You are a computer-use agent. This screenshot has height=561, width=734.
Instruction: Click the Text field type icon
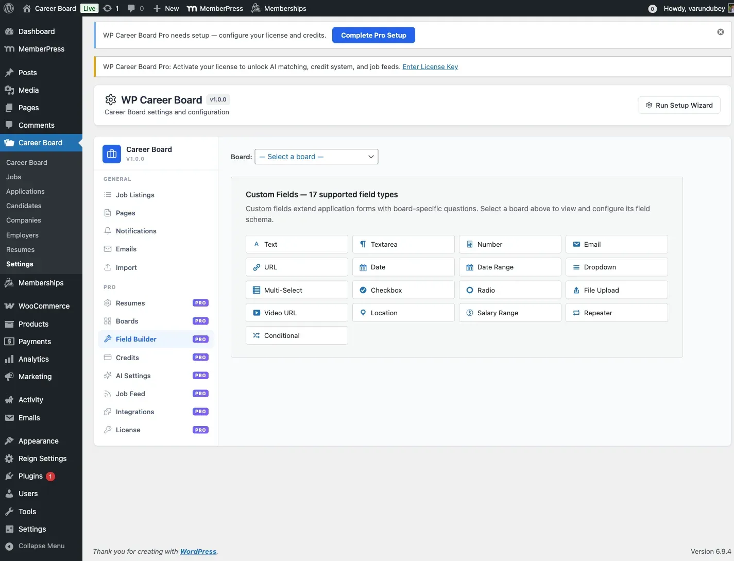(257, 244)
